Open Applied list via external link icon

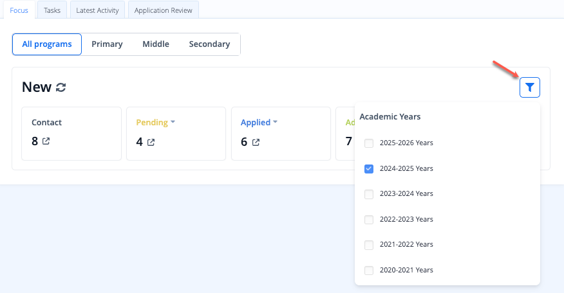coord(256,142)
